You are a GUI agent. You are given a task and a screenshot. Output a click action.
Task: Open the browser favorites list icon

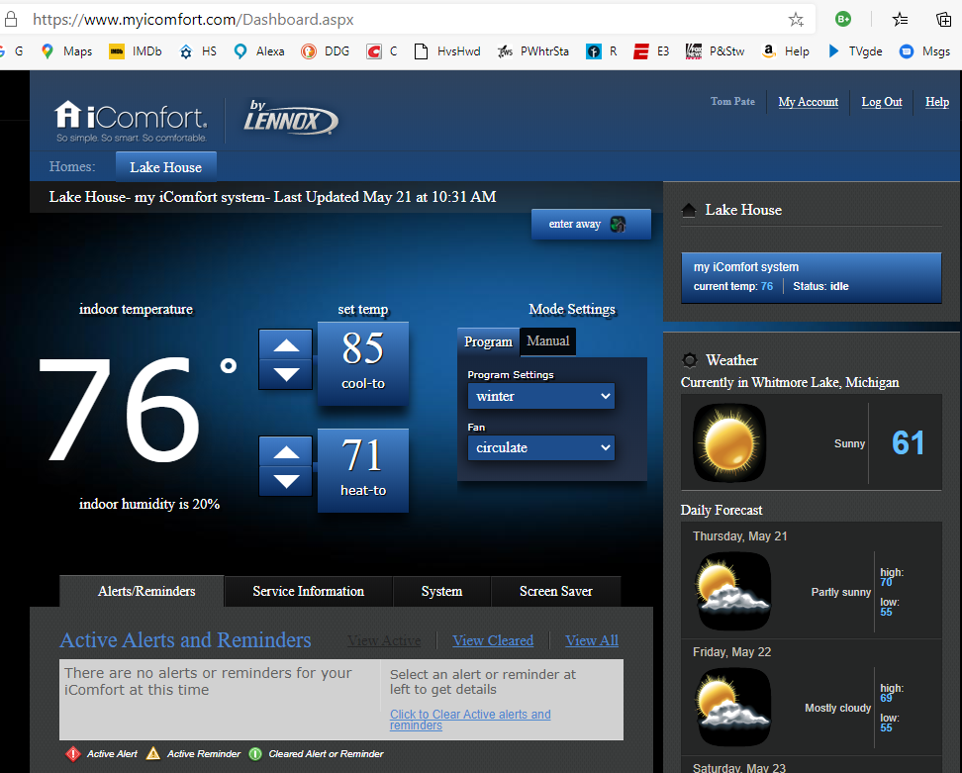point(900,20)
